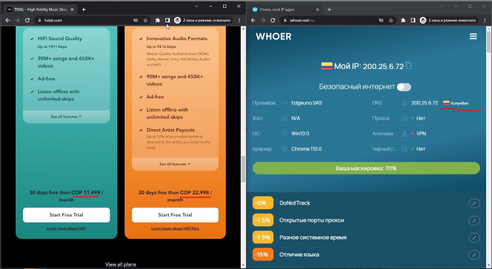
Task: Start Free Trial for HiFi plan
Action: click(x=66, y=215)
